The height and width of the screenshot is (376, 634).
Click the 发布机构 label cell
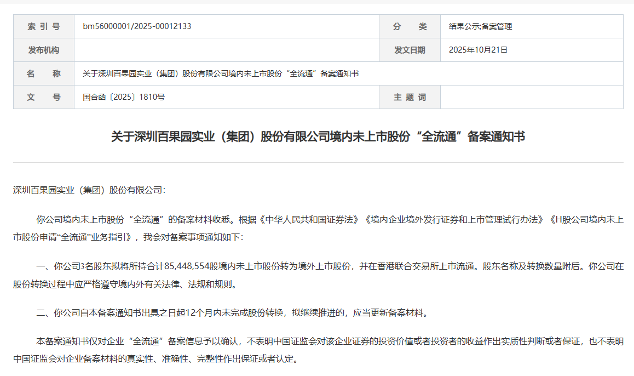click(x=44, y=50)
